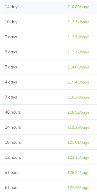Click the £10.80/page price

[x=78, y=7]
